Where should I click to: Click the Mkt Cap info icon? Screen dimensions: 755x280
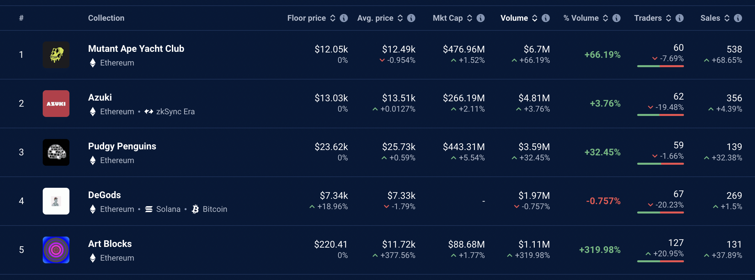coord(481,18)
